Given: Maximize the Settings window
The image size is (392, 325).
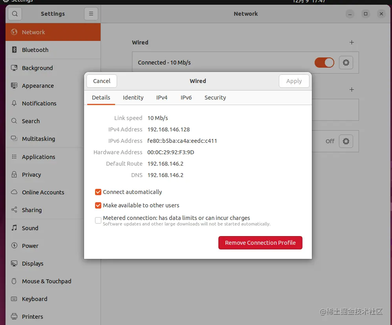Looking at the screenshot, I should coord(366,14).
